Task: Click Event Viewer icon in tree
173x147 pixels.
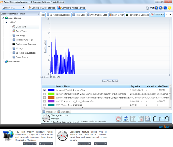Action: (14, 31)
